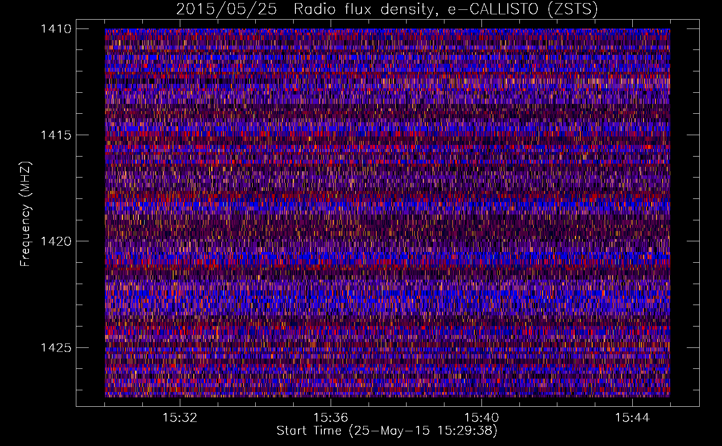Select the 1410 frequency tick label
This screenshot has width=722, height=446.
56,29
